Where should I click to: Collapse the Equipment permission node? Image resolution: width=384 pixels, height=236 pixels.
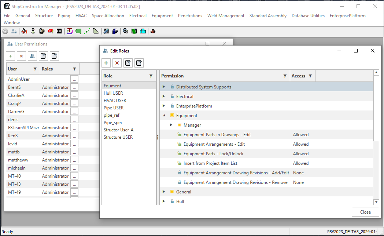point(164,116)
